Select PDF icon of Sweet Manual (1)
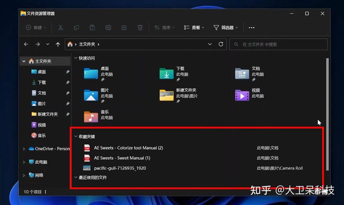This screenshot has width=344, height=205. click(x=87, y=158)
